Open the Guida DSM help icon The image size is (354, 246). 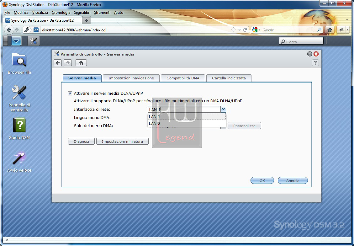19,128
